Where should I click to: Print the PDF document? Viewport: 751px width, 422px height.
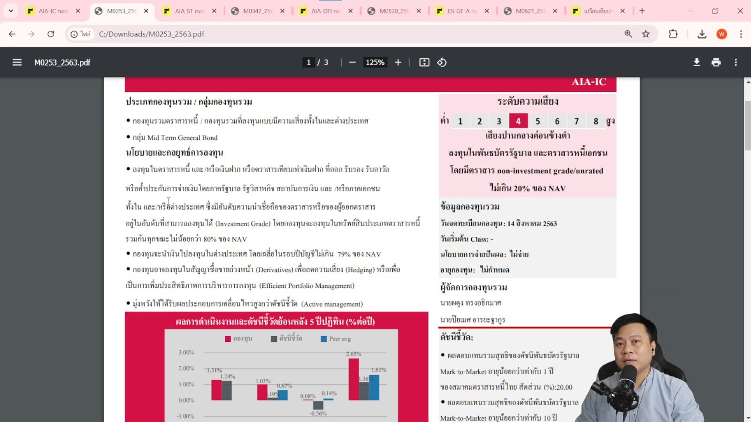click(716, 62)
